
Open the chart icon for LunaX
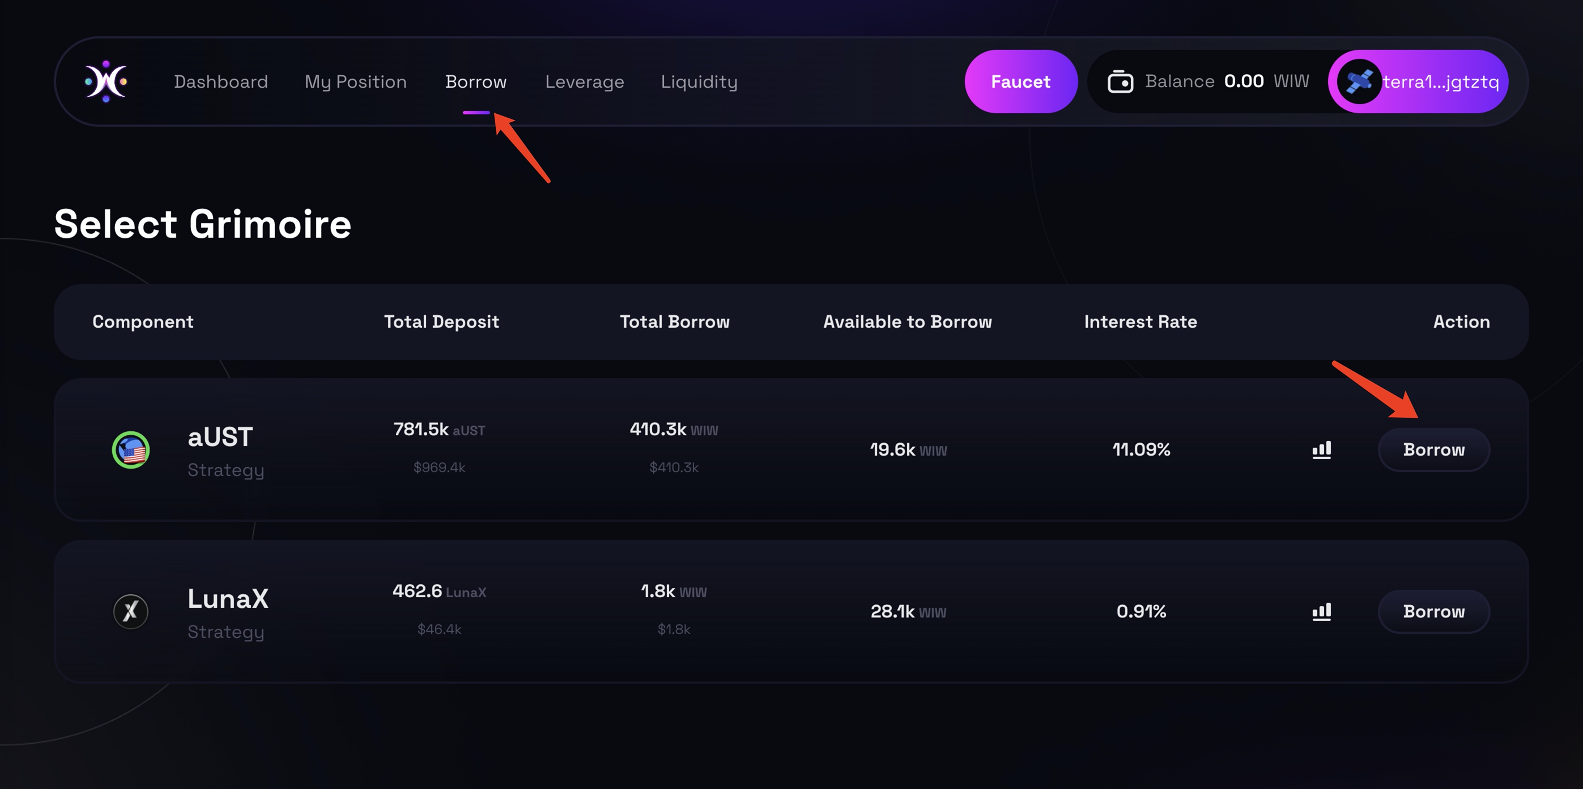1321,611
